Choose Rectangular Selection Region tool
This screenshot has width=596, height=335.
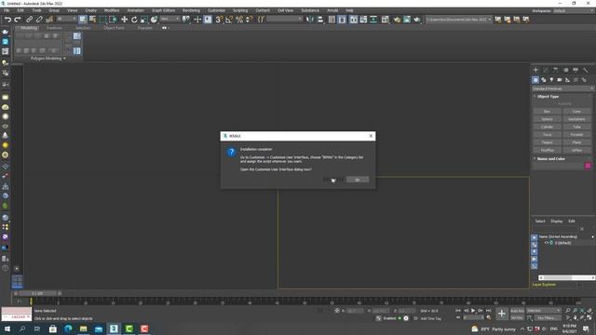pos(102,20)
